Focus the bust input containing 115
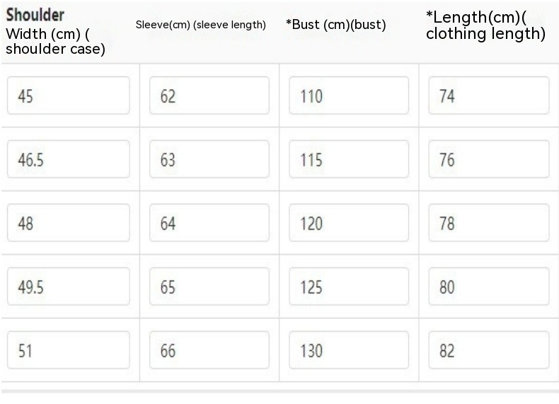Viewport: 559px width, 404px height. coord(349,159)
